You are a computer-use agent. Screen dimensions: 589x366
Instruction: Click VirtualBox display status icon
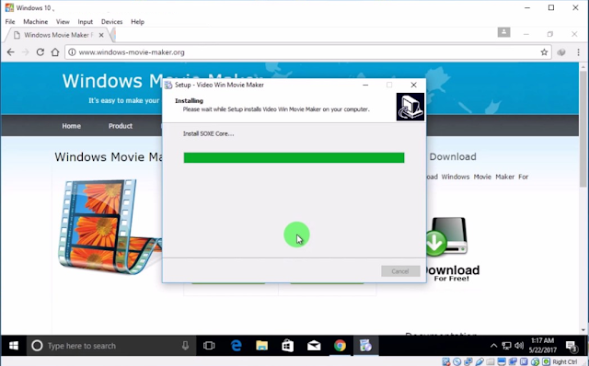point(502,362)
